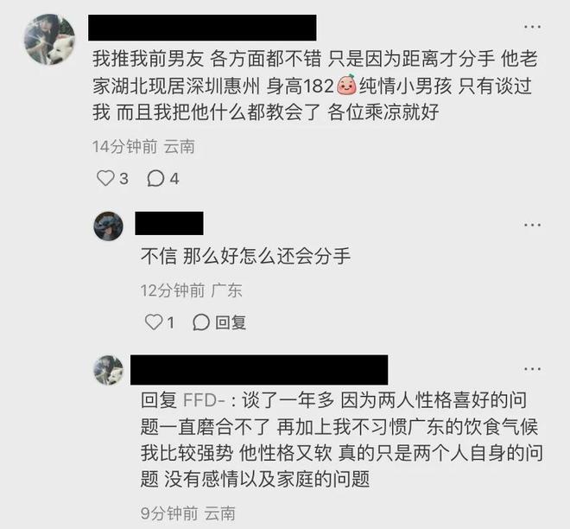Viewport: 570px width, 529px height.
Task: Click the 回复 reply text button
Action: click(231, 322)
